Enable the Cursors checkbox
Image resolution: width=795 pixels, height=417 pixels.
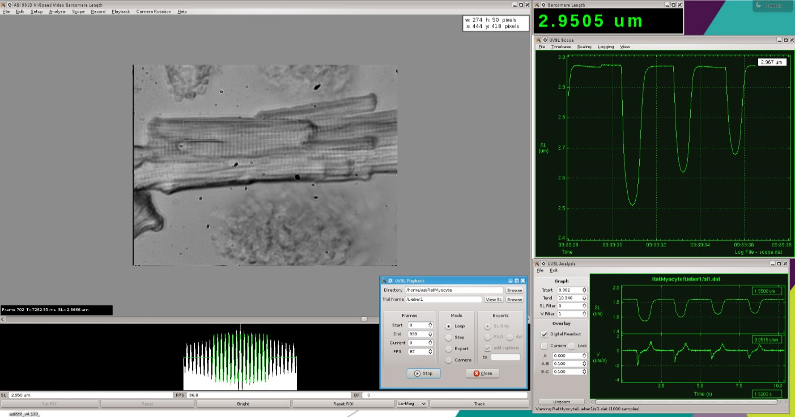545,345
